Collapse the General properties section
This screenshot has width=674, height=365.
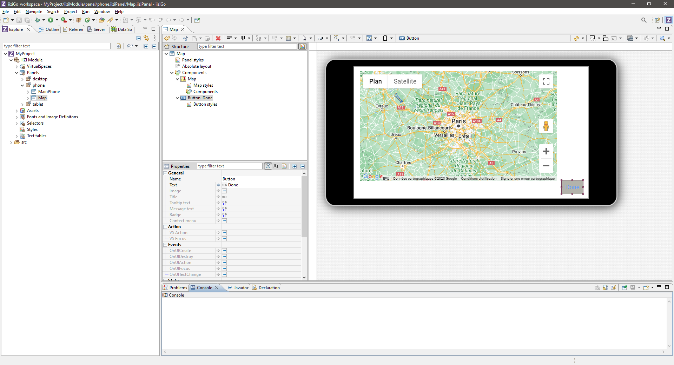[165, 173]
